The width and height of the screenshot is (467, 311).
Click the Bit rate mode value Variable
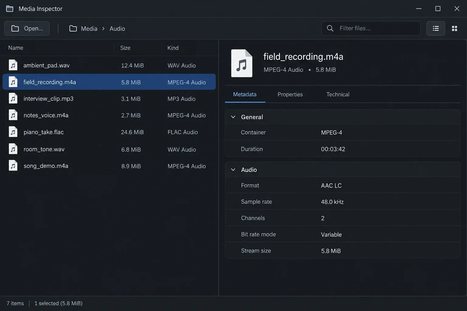(331, 235)
